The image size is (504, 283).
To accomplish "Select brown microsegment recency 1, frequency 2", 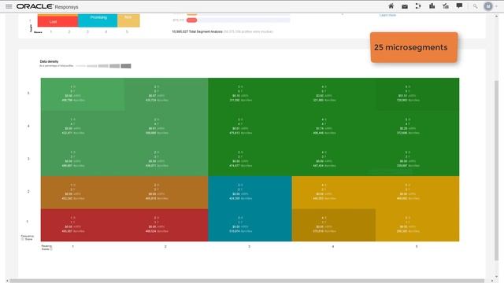I will tap(83, 193).
